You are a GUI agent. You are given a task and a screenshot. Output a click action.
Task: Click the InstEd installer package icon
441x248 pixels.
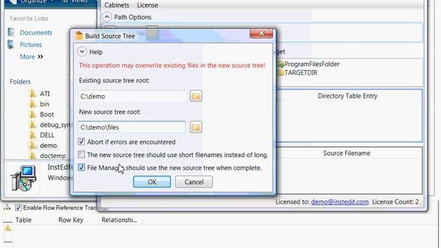[x=23, y=178]
